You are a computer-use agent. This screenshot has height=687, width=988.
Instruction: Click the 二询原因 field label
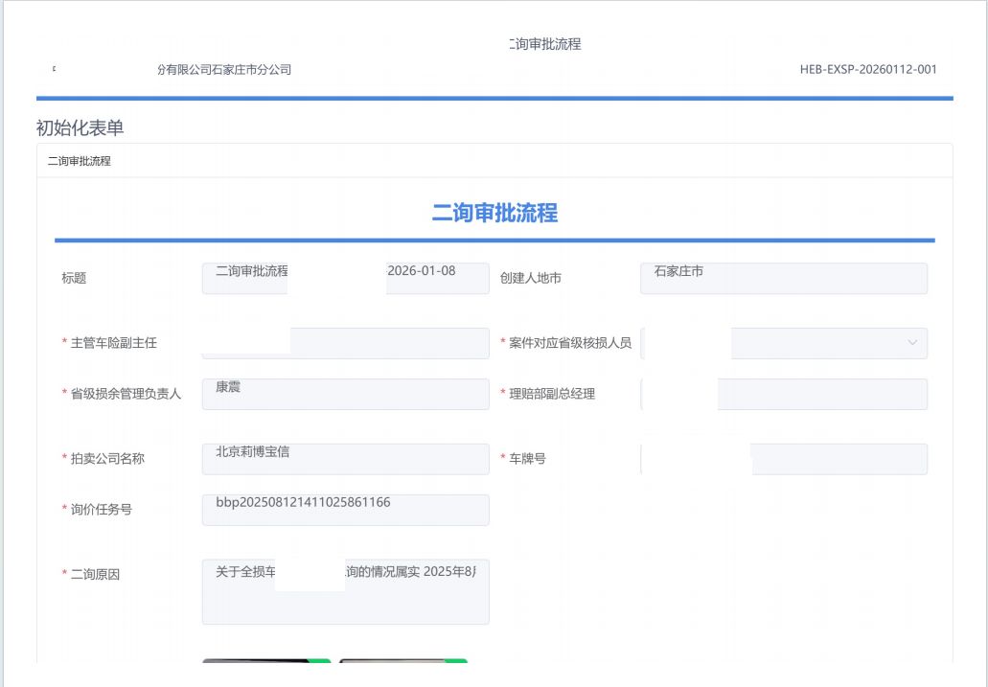click(95, 575)
